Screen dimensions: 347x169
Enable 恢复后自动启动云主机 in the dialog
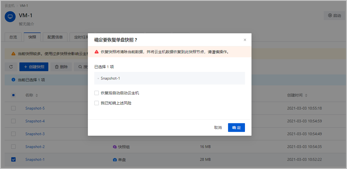click(x=97, y=93)
